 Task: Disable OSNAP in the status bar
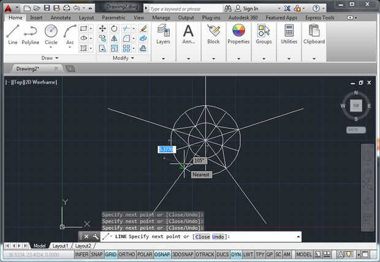pyautogui.click(x=162, y=254)
